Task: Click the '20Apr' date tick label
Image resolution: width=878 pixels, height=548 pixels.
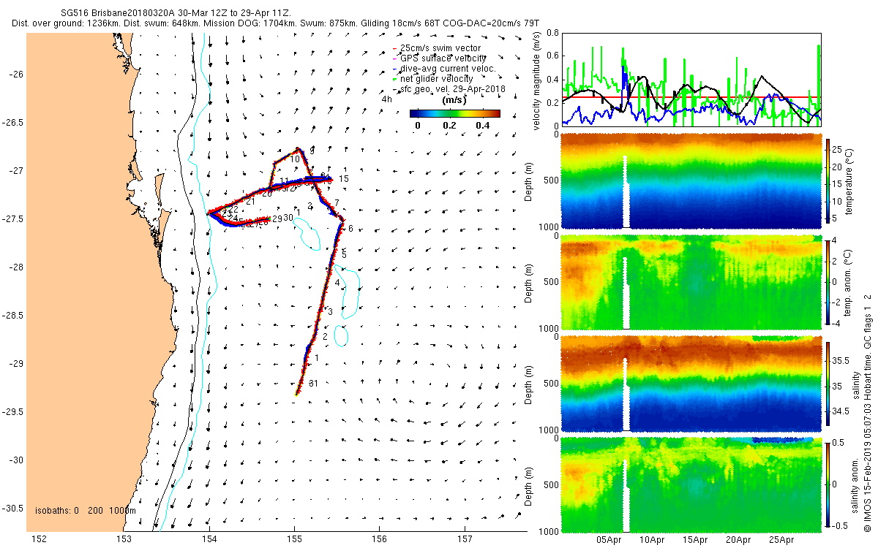Action: (739, 541)
